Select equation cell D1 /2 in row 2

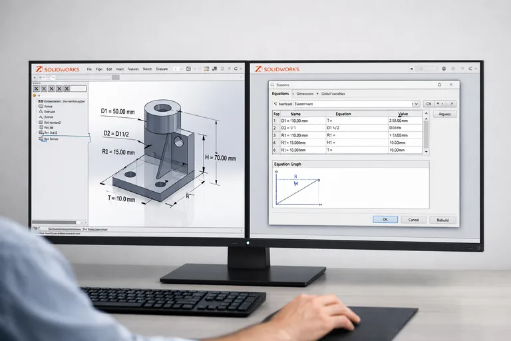(357, 128)
